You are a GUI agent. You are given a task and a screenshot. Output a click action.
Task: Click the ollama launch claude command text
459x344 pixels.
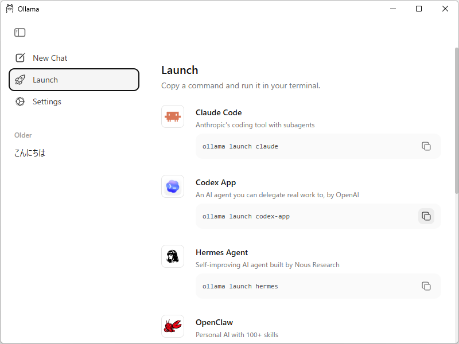pos(240,146)
